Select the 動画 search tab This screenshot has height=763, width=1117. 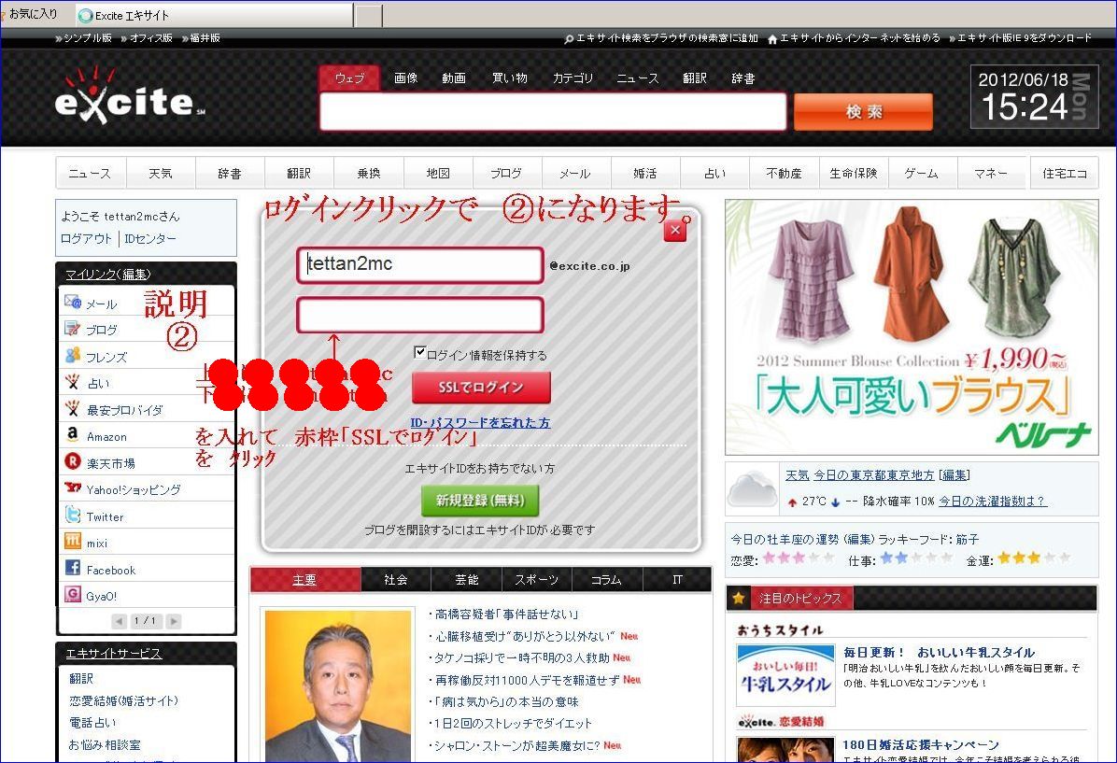point(454,78)
